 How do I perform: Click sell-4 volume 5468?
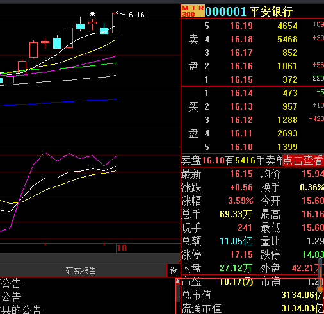click(288, 39)
